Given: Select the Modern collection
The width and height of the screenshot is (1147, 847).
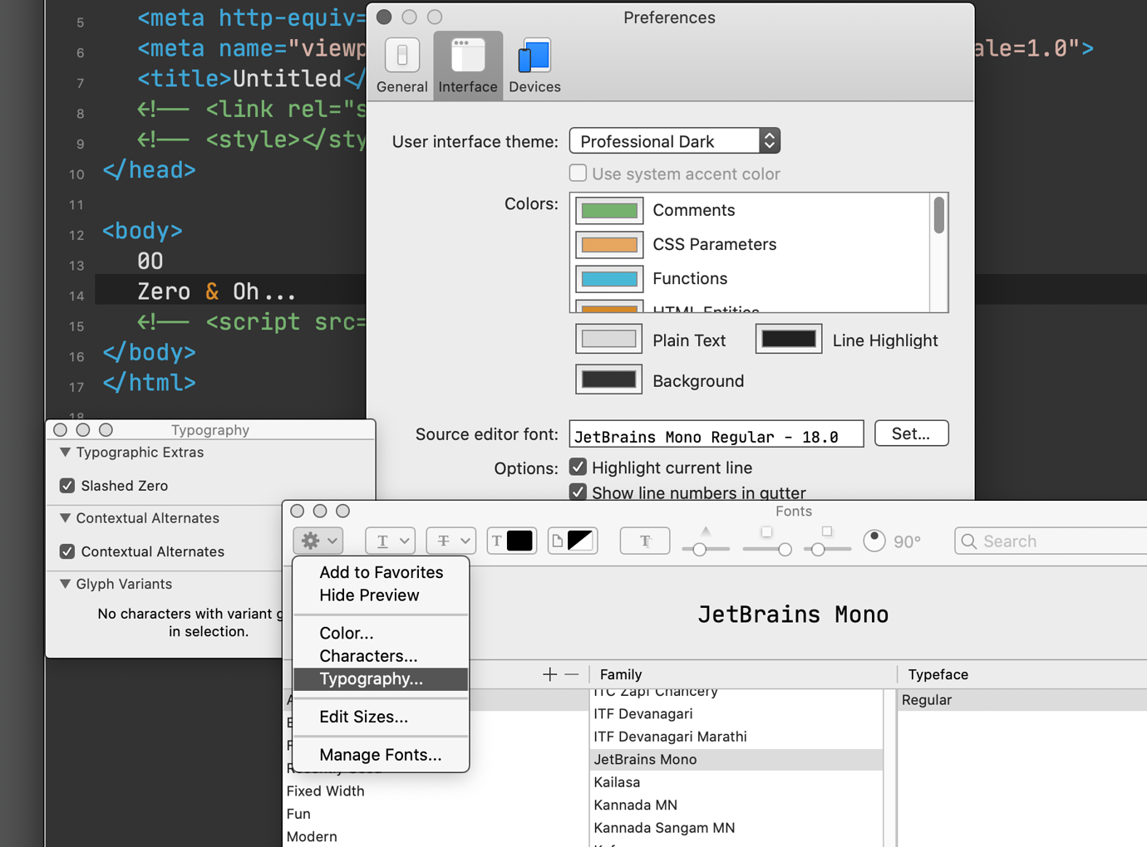Looking at the screenshot, I should [x=312, y=837].
